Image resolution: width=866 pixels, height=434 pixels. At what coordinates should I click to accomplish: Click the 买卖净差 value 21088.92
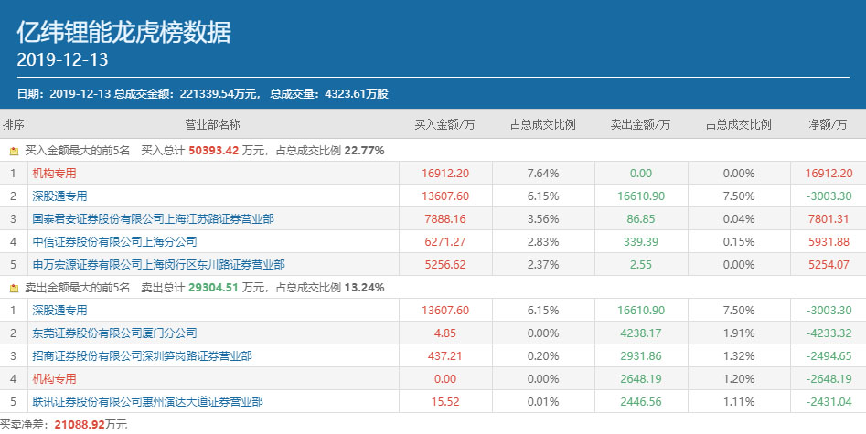[80, 425]
